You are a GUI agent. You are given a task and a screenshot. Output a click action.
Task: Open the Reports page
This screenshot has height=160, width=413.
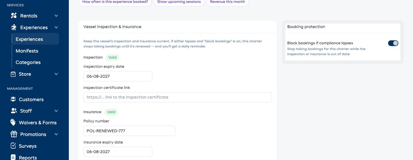(28, 158)
